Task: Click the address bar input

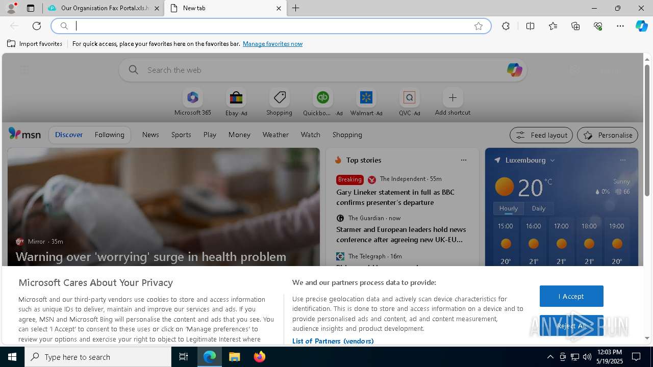Action: point(270,26)
